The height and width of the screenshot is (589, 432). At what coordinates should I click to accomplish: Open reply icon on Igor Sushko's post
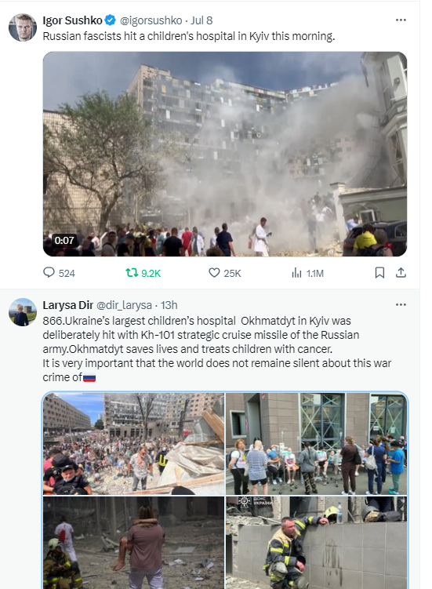(49, 272)
